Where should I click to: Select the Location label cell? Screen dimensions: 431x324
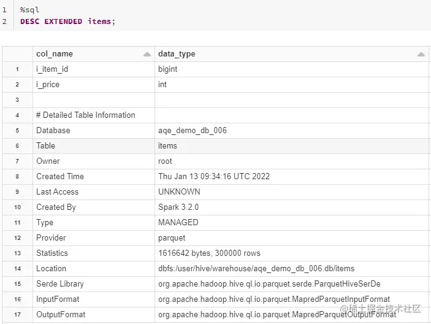[x=94, y=269]
